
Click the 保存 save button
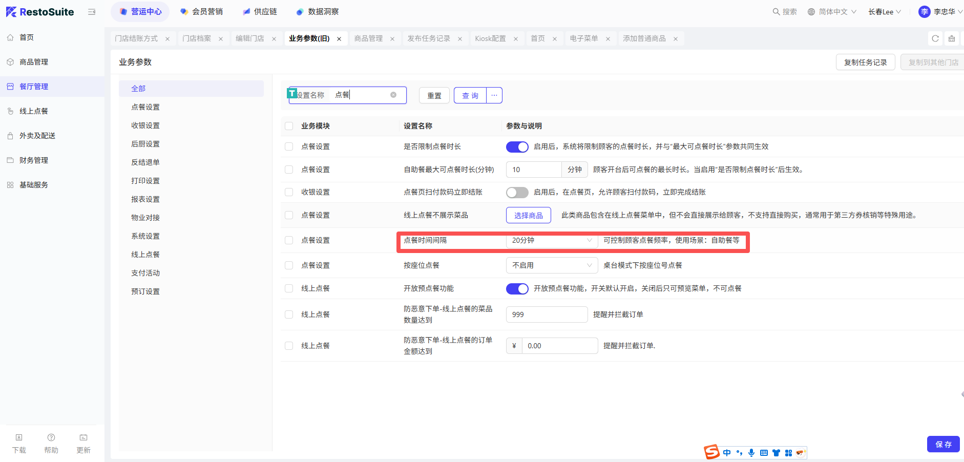pyautogui.click(x=943, y=444)
